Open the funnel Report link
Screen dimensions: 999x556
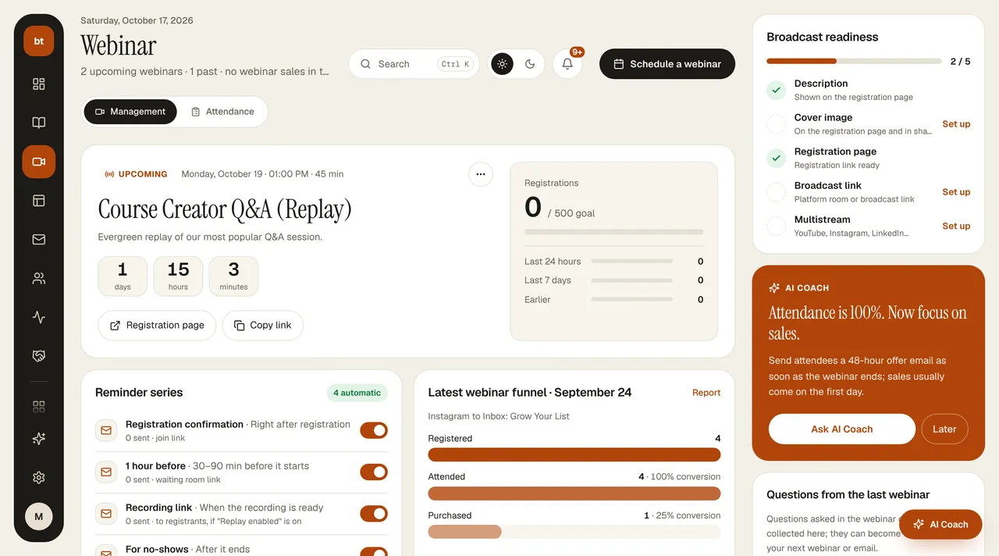pyautogui.click(x=706, y=393)
